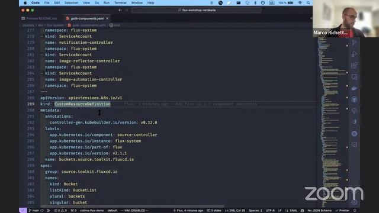Open the Window menu
This screenshot has width=379, height=213.
click(x=137, y=3)
